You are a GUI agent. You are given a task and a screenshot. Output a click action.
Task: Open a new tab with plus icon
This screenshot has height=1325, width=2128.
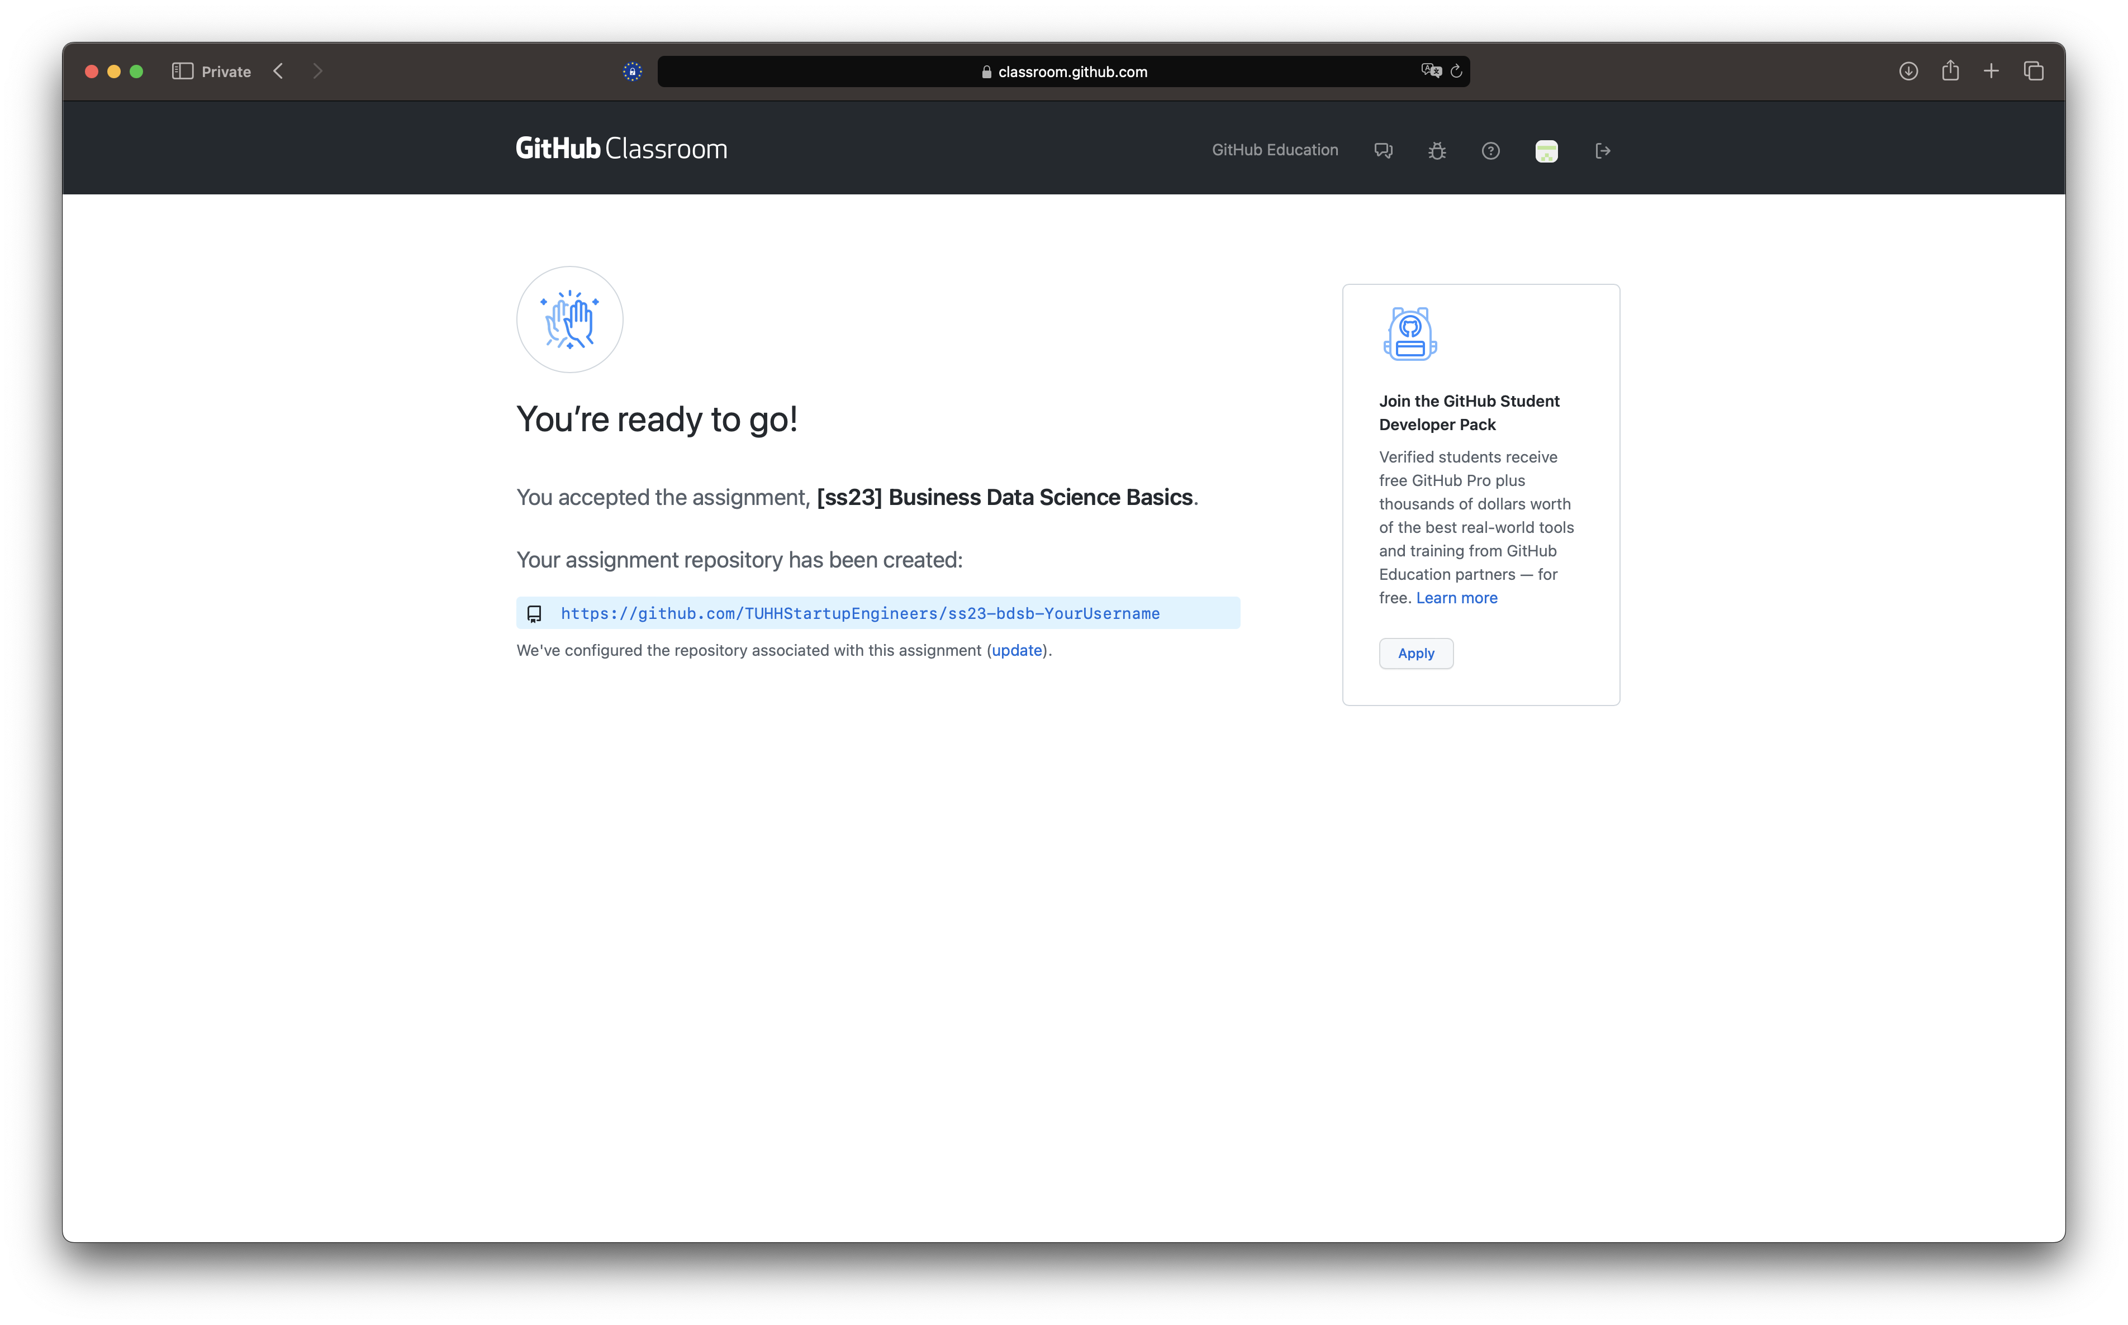coord(1991,71)
